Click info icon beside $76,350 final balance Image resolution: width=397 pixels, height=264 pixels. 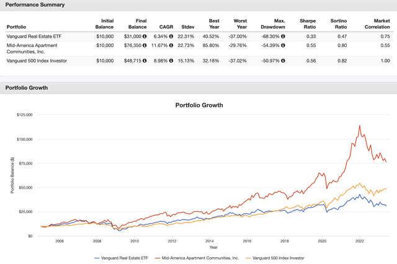click(145, 45)
